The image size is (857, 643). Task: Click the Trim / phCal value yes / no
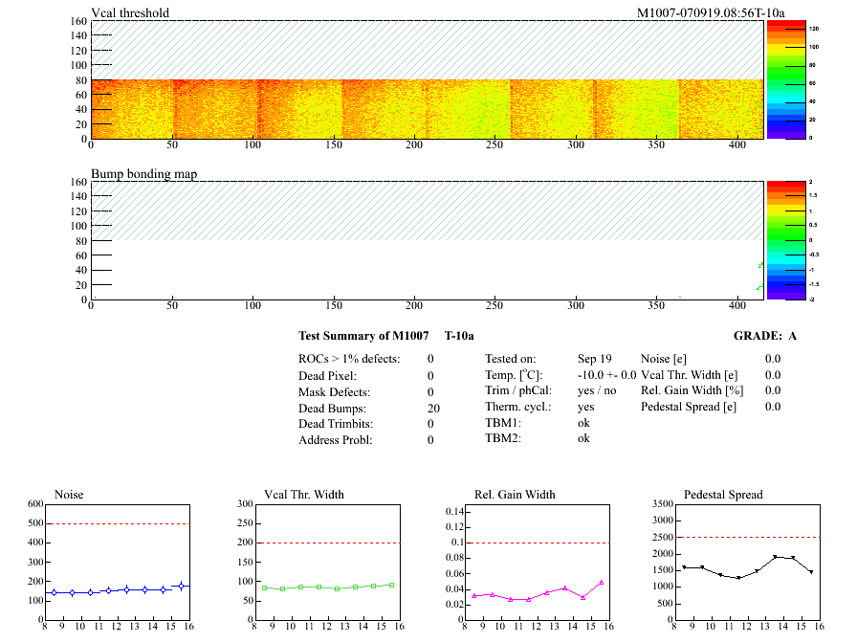[x=597, y=390]
